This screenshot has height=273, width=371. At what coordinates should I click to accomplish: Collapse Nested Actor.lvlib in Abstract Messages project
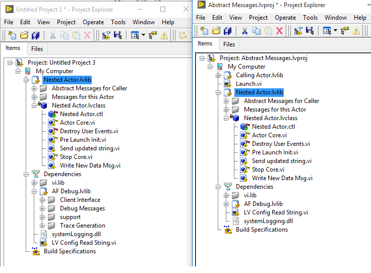click(218, 92)
